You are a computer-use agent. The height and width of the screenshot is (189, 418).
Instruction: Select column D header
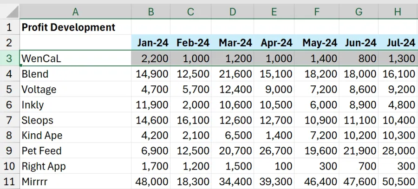tap(233, 12)
